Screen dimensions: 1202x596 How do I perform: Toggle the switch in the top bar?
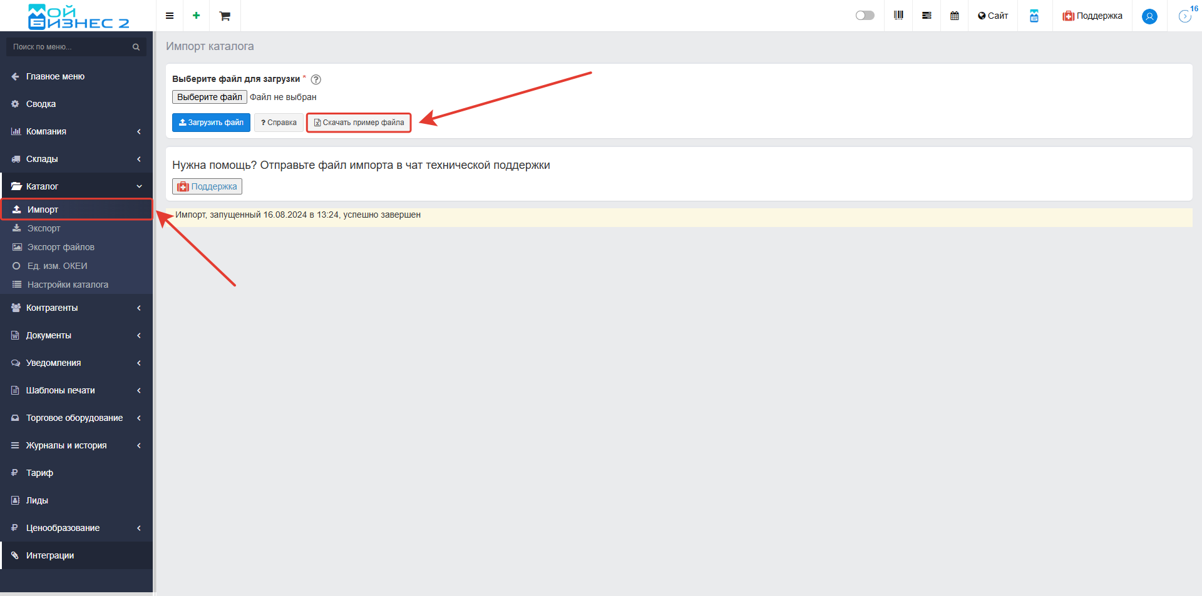click(865, 16)
